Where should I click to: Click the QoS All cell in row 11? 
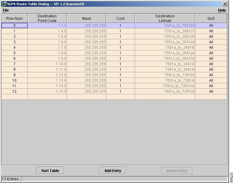pos(211,86)
